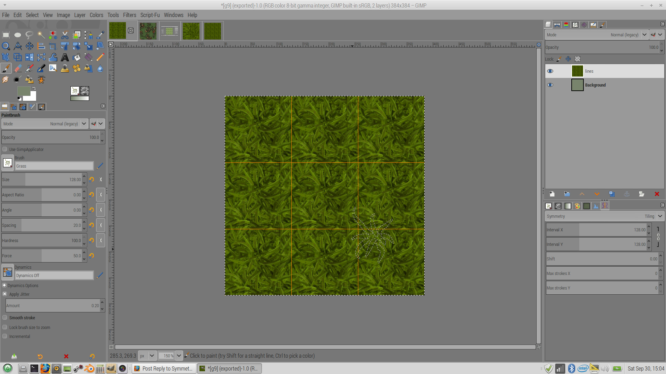Image resolution: width=666 pixels, height=374 pixels.
Task: Open the Filters menu
Action: [129, 15]
